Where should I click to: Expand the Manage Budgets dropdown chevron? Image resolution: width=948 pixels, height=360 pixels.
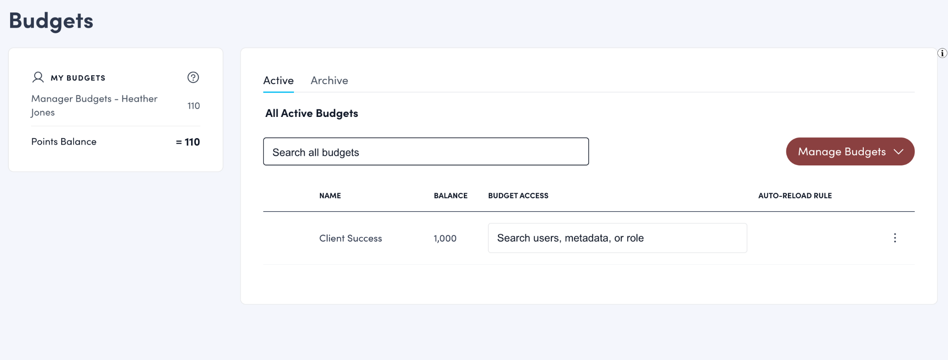click(x=898, y=152)
